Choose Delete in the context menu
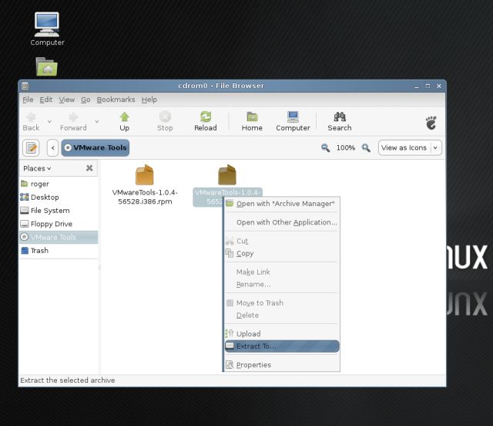 [x=282, y=316]
